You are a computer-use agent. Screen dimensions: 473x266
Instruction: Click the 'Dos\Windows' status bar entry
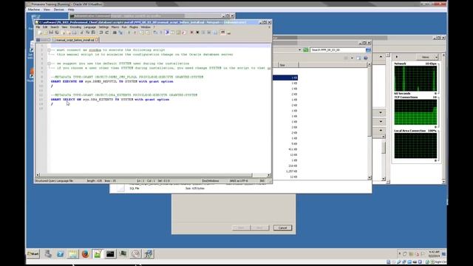pos(211,181)
